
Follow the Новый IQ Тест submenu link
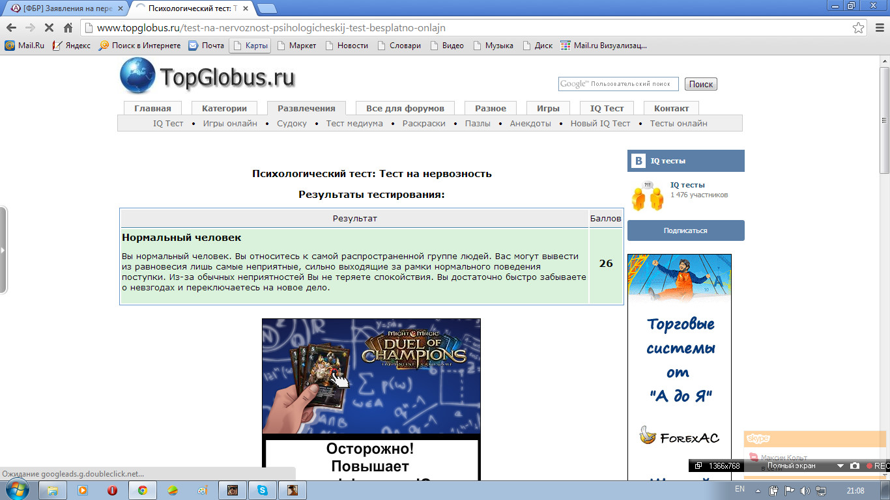tap(600, 123)
